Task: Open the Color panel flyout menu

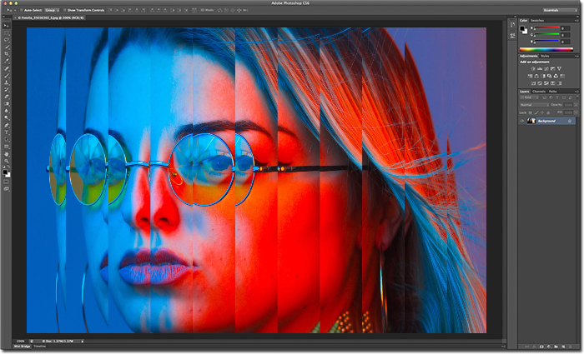Action: coord(576,21)
